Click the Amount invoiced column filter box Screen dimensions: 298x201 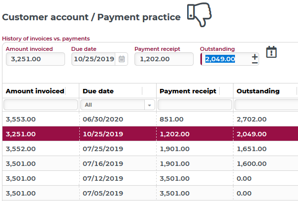coord(40,105)
